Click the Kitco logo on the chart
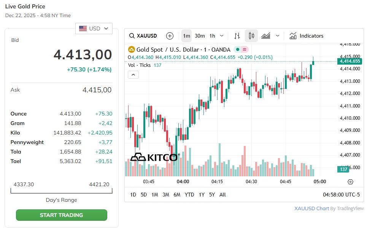This screenshot has height=228, width=367. [154, 157]
